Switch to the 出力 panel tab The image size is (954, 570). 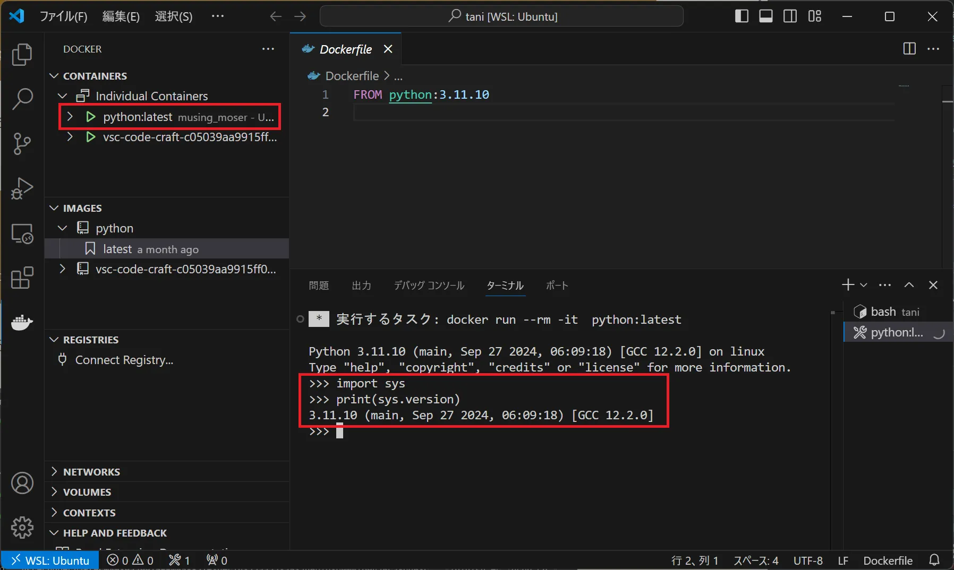(x=361, y=286)
